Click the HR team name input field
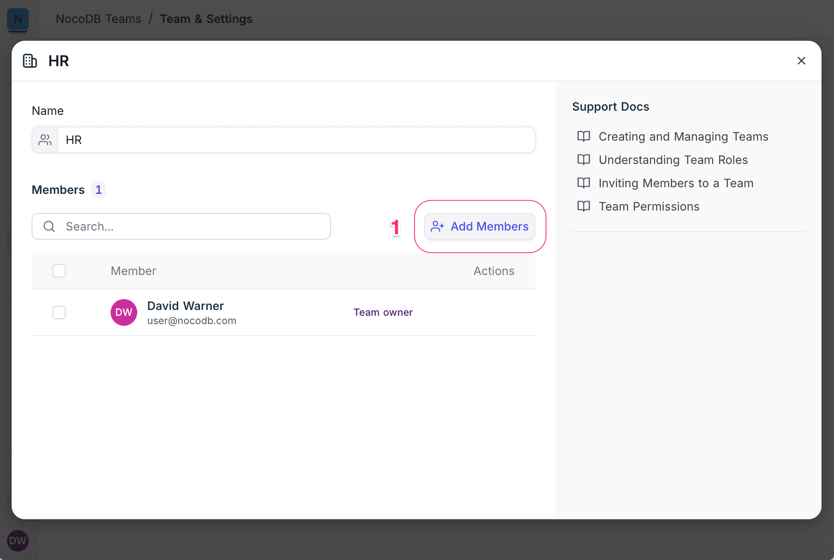Screen dimensions: 834x560 coord(295,140)
